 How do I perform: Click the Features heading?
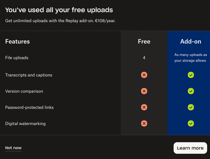[18, 41]
